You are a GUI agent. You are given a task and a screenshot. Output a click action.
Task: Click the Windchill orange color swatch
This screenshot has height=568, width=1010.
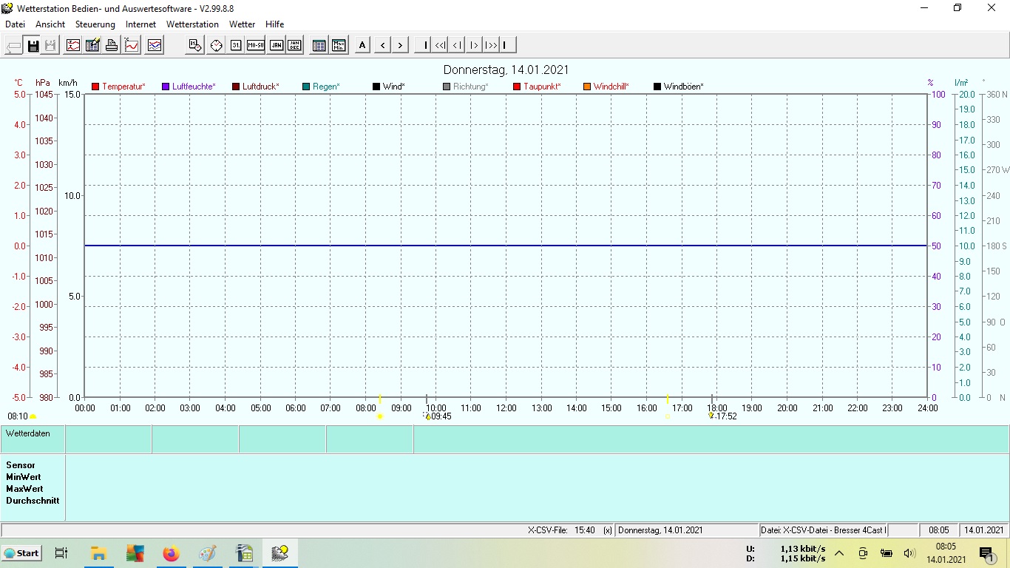coord(587,87)
